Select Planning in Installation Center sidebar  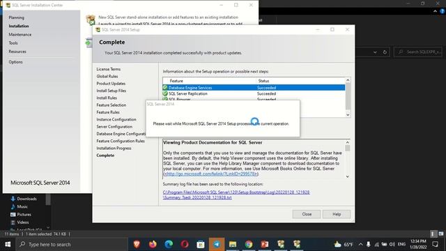(x=16, y=17)
